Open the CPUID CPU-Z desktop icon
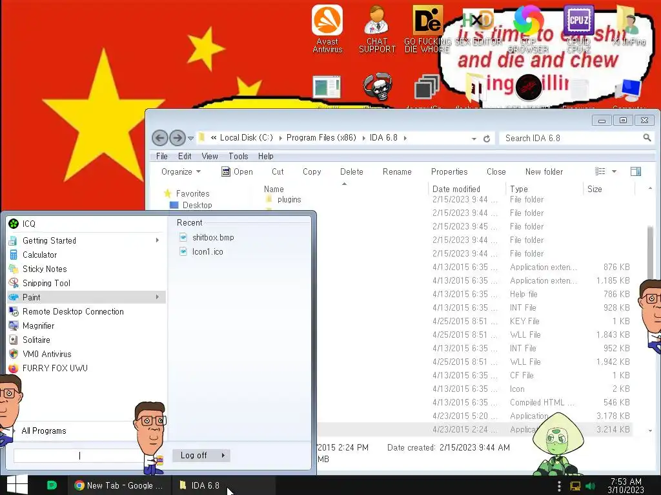Viewport: 661px width, 495px height. tap(578, 28)
